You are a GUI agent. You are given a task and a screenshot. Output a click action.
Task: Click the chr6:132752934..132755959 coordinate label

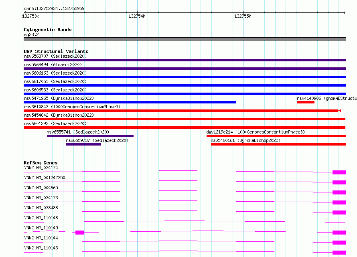tap(54, 8)
